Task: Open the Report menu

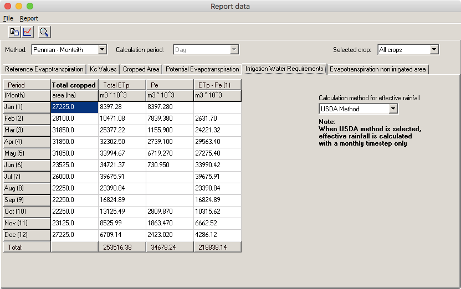Action: 29,18
